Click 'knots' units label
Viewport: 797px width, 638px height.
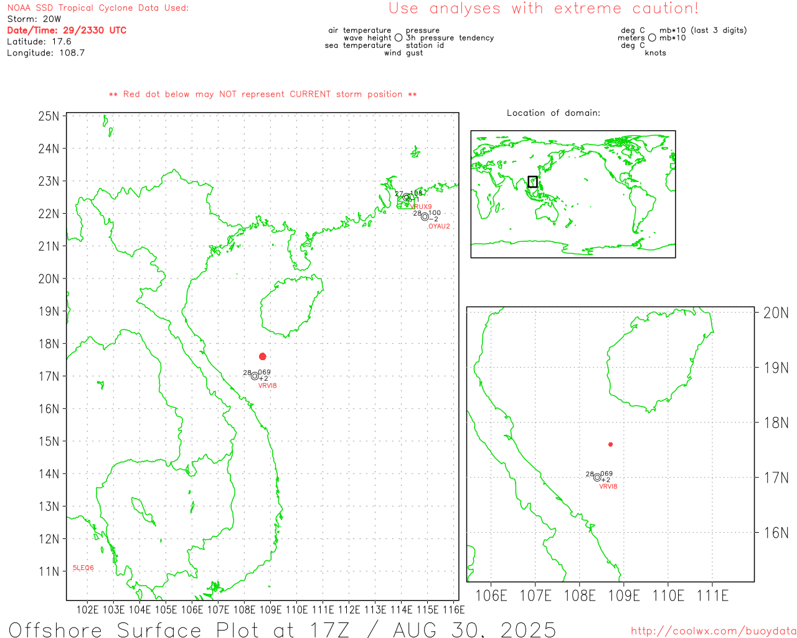pos(656,53)
